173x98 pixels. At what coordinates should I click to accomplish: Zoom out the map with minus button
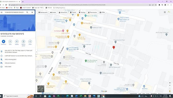pos(170,88)
